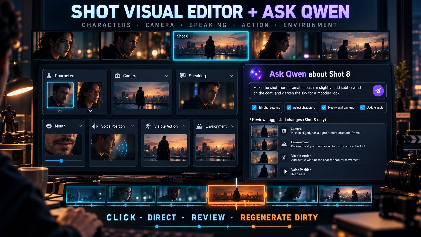This screenshot has height=237, width=421.
Task: Click the REVIEW step label
Action: tap(208, 218)
